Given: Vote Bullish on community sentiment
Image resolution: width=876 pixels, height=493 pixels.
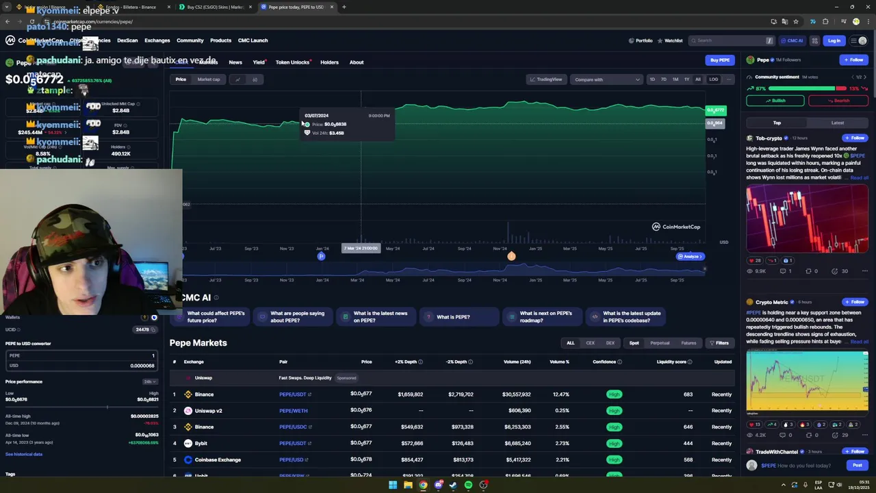Looking at the screenshot, I should point(775,101).
